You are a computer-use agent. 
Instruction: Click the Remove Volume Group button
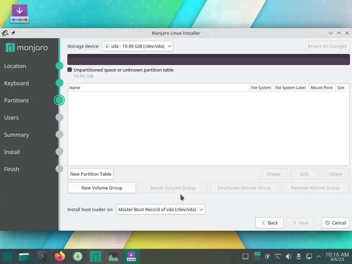315,188
